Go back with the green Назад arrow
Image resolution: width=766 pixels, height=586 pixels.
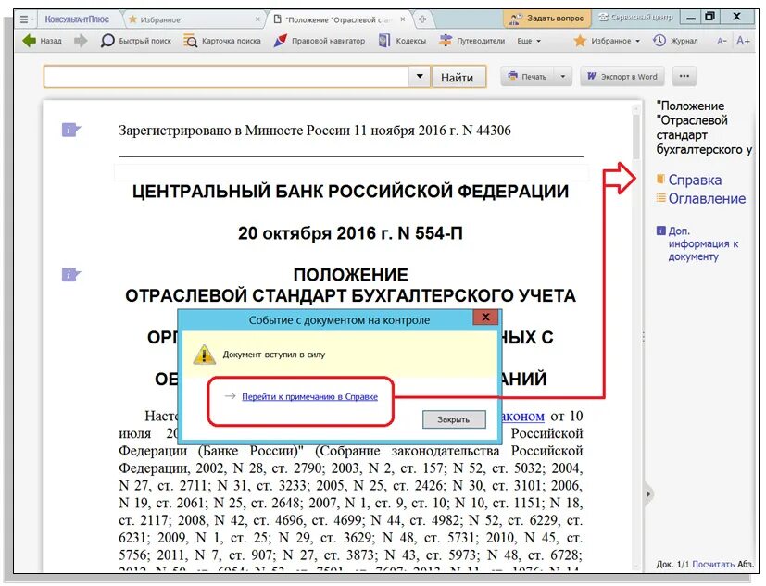(x=42, y=41)
